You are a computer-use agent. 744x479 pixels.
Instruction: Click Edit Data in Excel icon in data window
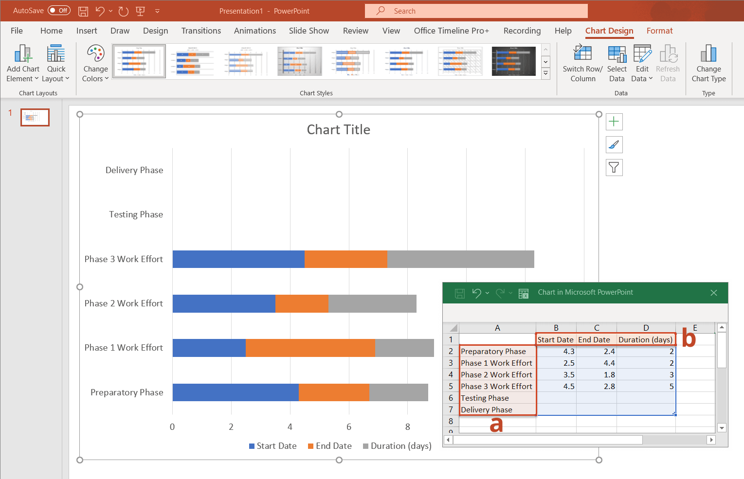click(524, 293)
